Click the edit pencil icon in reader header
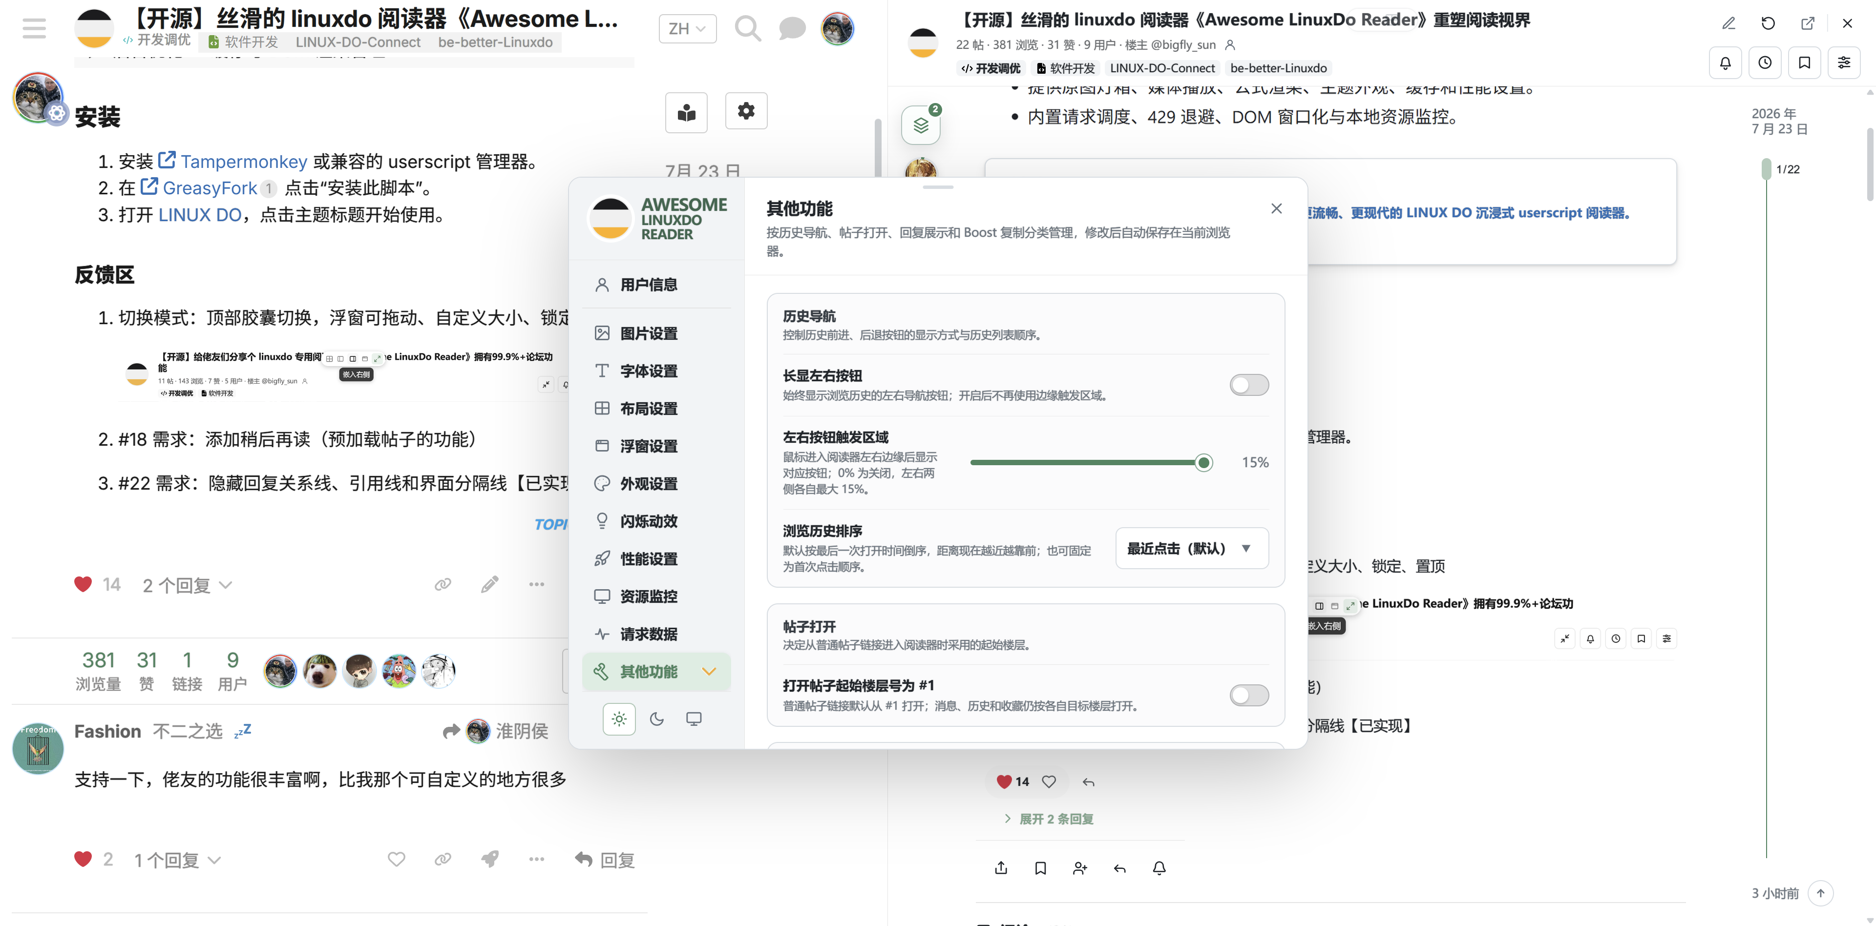Viewport: 1876px width, 926px height. click(1728, 23)
